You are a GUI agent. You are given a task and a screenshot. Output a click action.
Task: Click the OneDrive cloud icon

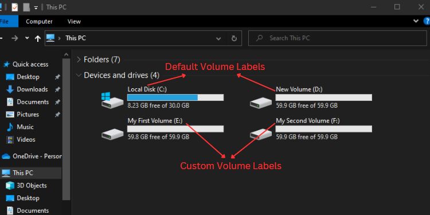click(6, 157)
